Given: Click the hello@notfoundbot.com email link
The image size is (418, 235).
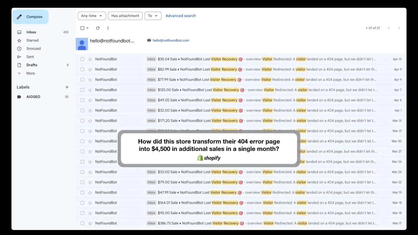Looking at the screenshot, I should click(171, 40).
